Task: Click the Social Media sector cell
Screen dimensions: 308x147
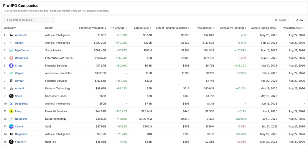Action: 53,50
